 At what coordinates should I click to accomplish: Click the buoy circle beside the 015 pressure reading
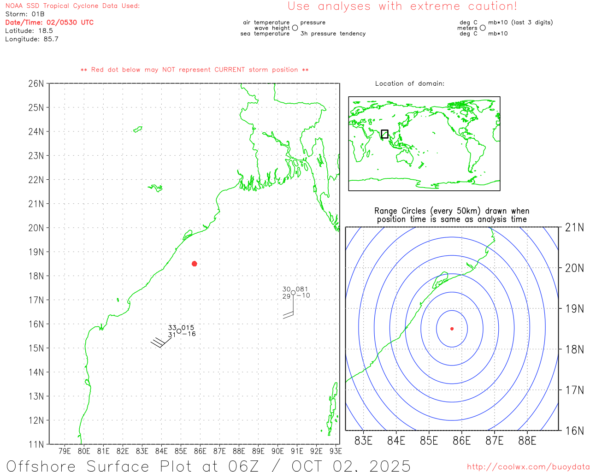(x=179, y=331)
